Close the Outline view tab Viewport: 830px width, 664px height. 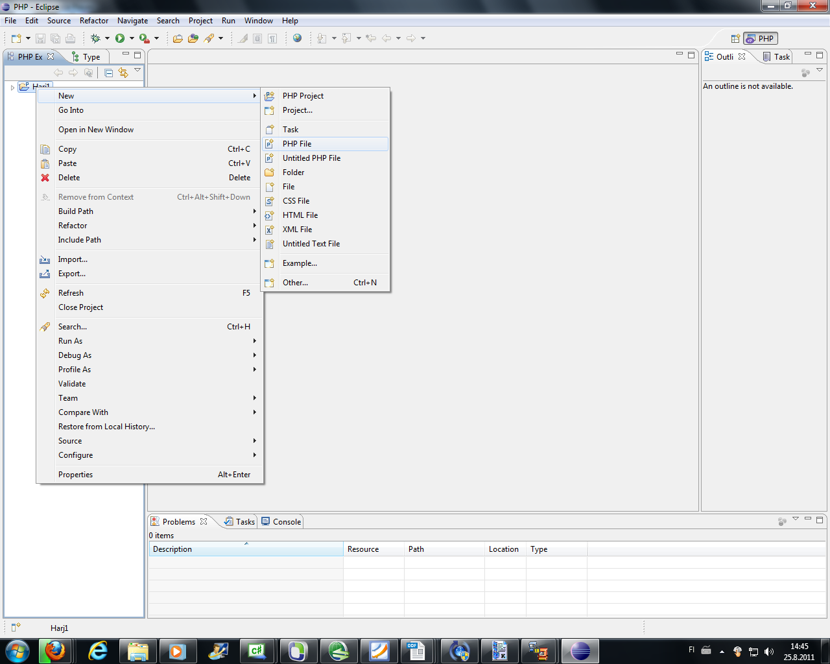point(742,56)
